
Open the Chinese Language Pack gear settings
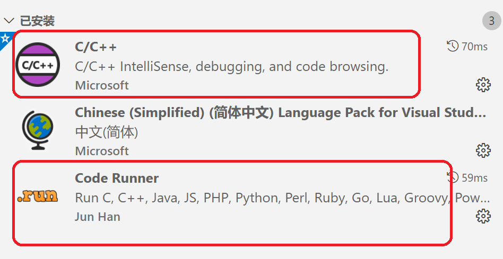(x=483, y=150)
